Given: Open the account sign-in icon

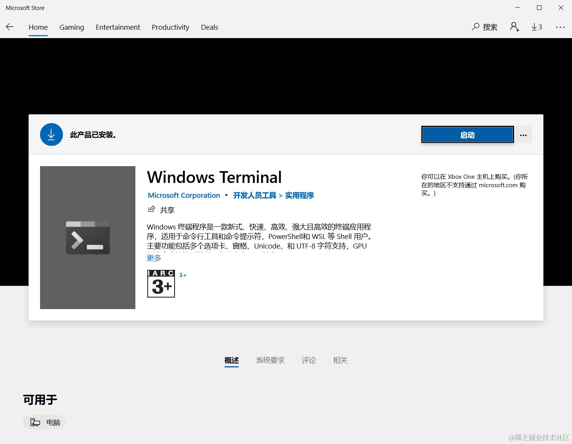Looking at the screenshot, I should point(514,27).
